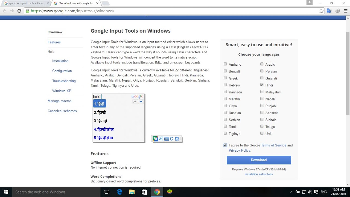Click the up arrow in the suggestion popup
The image size is (350, 197).
pos(135,102)
